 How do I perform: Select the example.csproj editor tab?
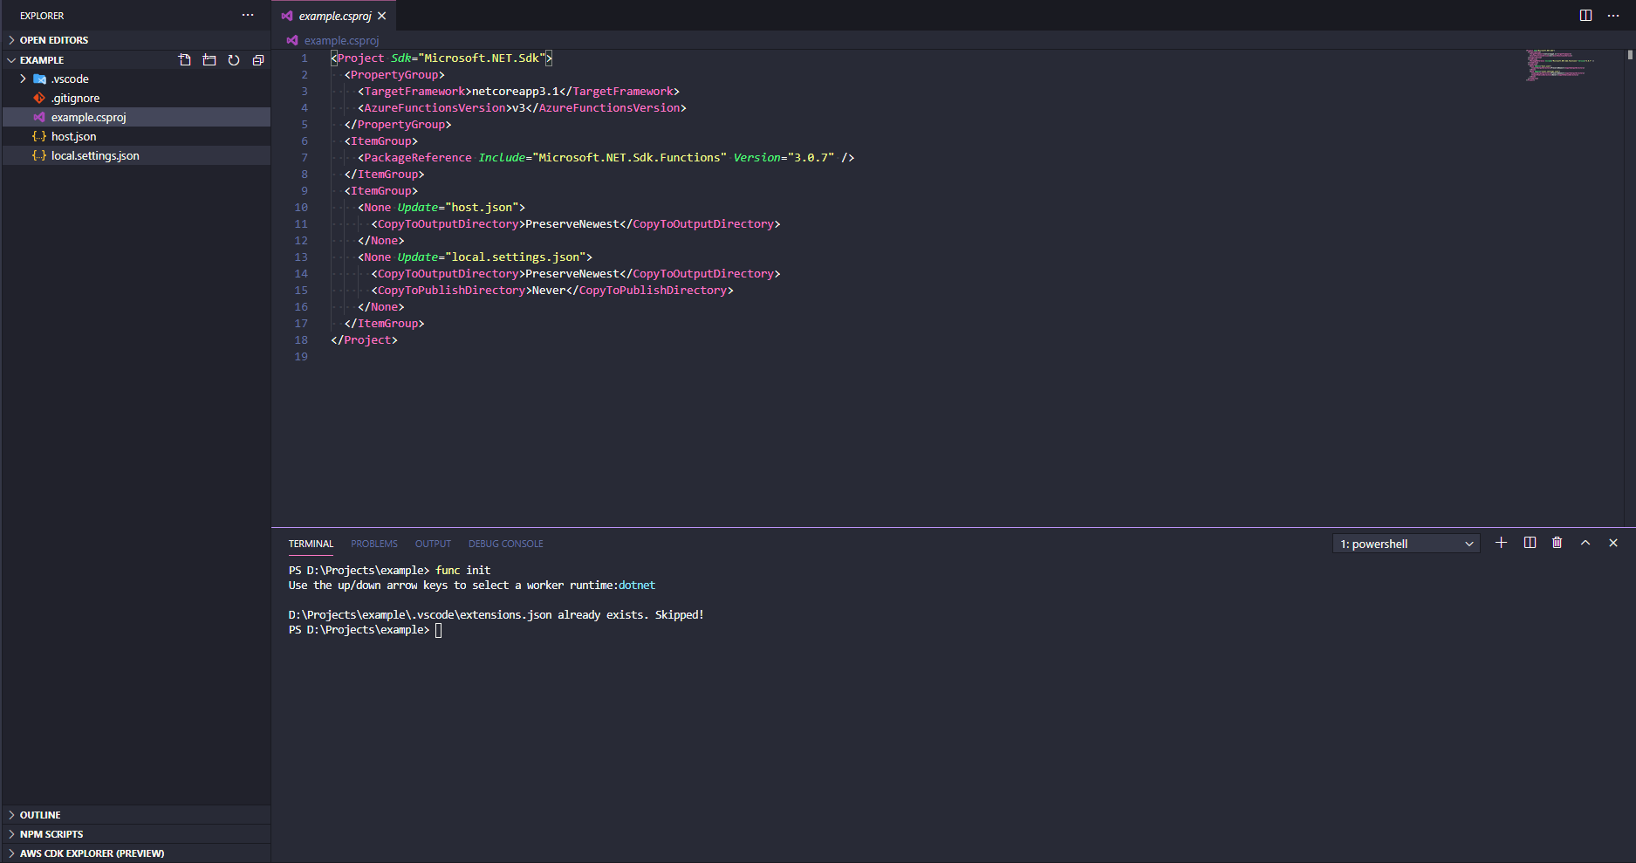tap(334, 16)
